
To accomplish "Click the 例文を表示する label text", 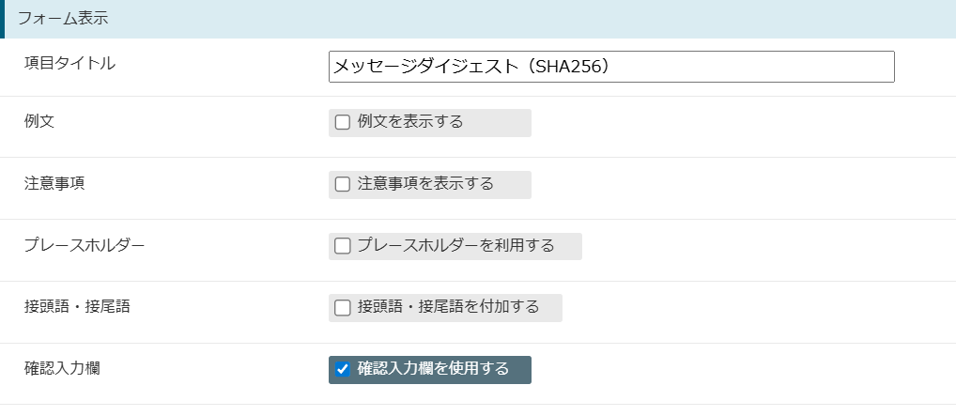I will (410, 122).
